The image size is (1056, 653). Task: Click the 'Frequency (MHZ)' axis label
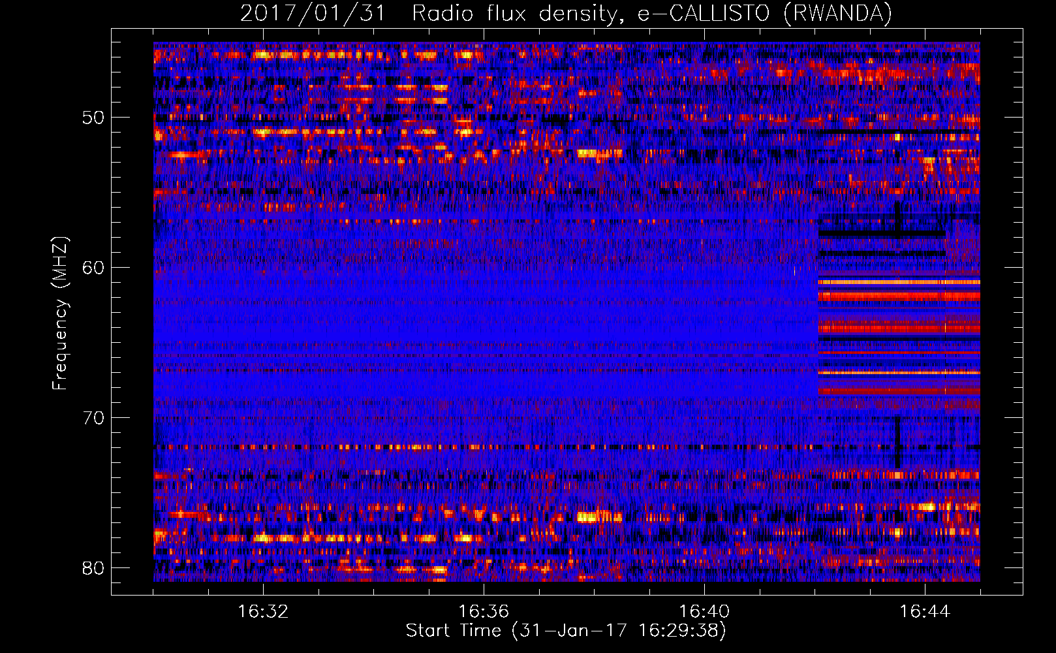pos(59,313)
